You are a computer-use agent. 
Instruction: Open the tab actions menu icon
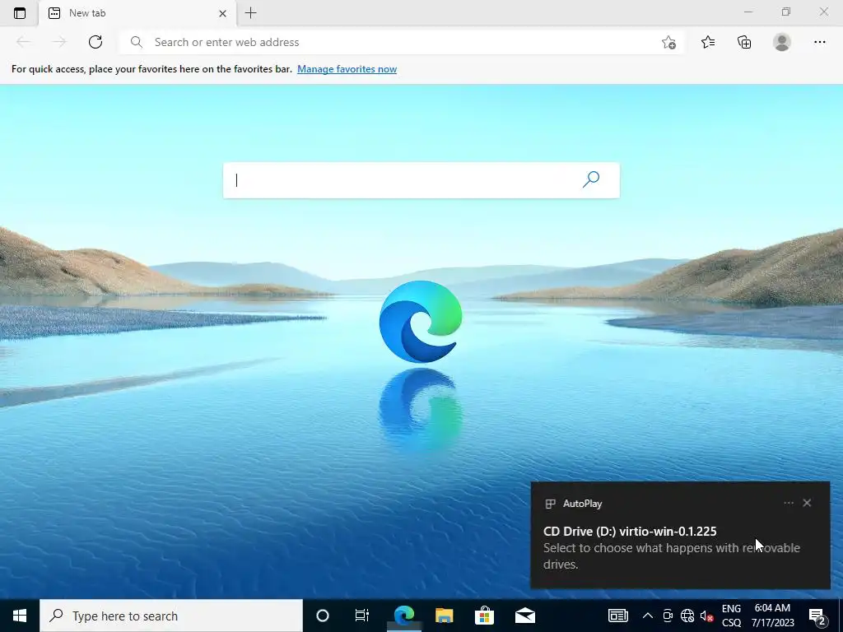click(x=20, y=13)
